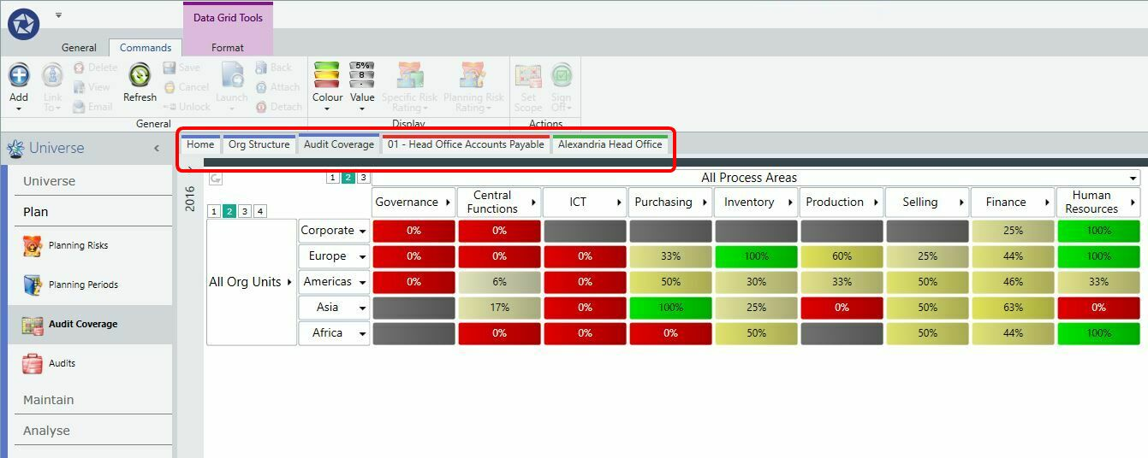Image resolution: width=1148 pixels, height=458 pixels.
Task: Click the Add icon in the ribbon
Action: (x=19, y=75)
